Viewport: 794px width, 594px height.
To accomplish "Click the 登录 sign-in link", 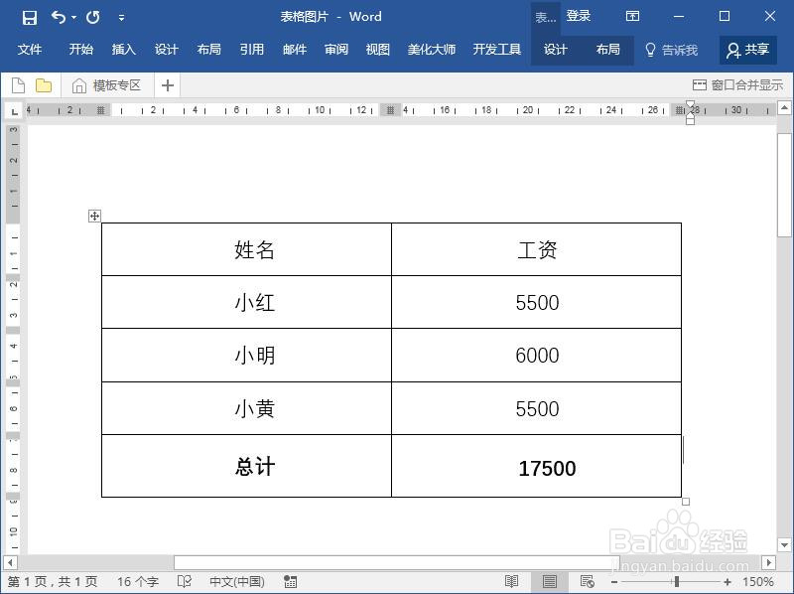I will pyautogui.click(x=578, y=16).
